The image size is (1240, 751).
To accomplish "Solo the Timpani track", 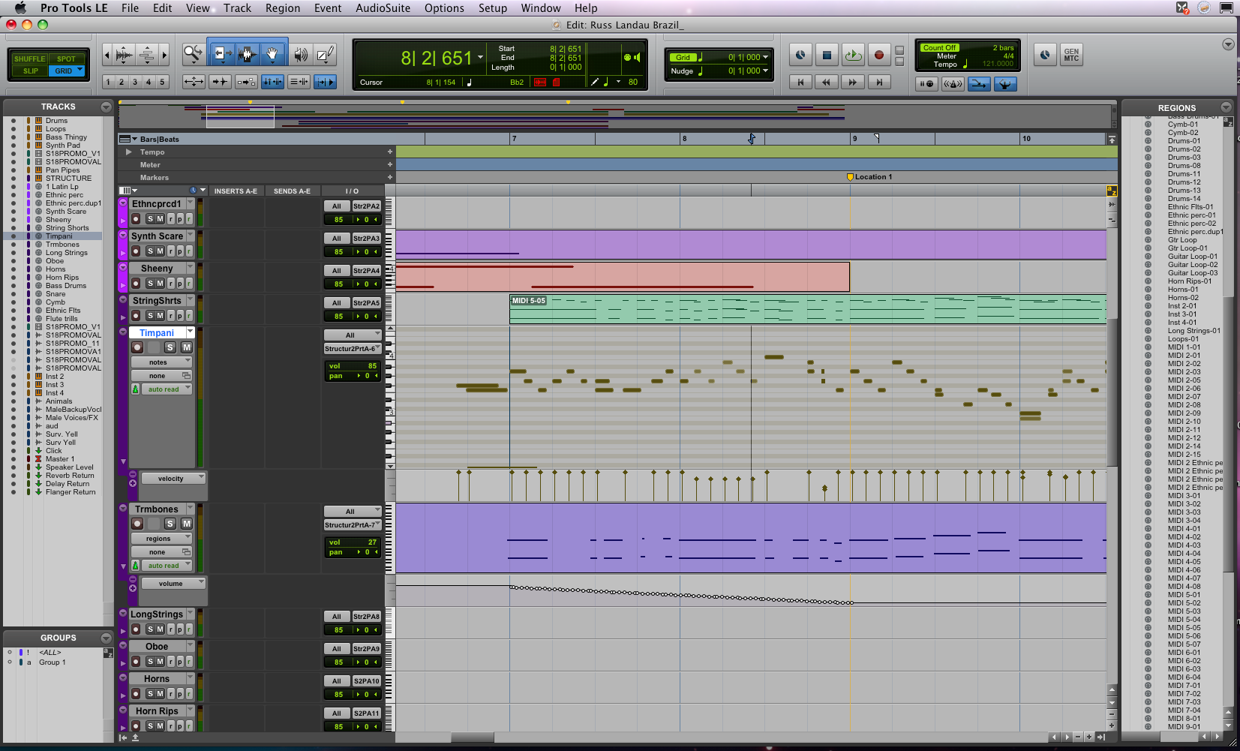I will click(x=170, y=347).
